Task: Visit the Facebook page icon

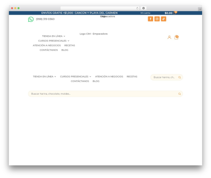Action: click(x=150, y=19)
